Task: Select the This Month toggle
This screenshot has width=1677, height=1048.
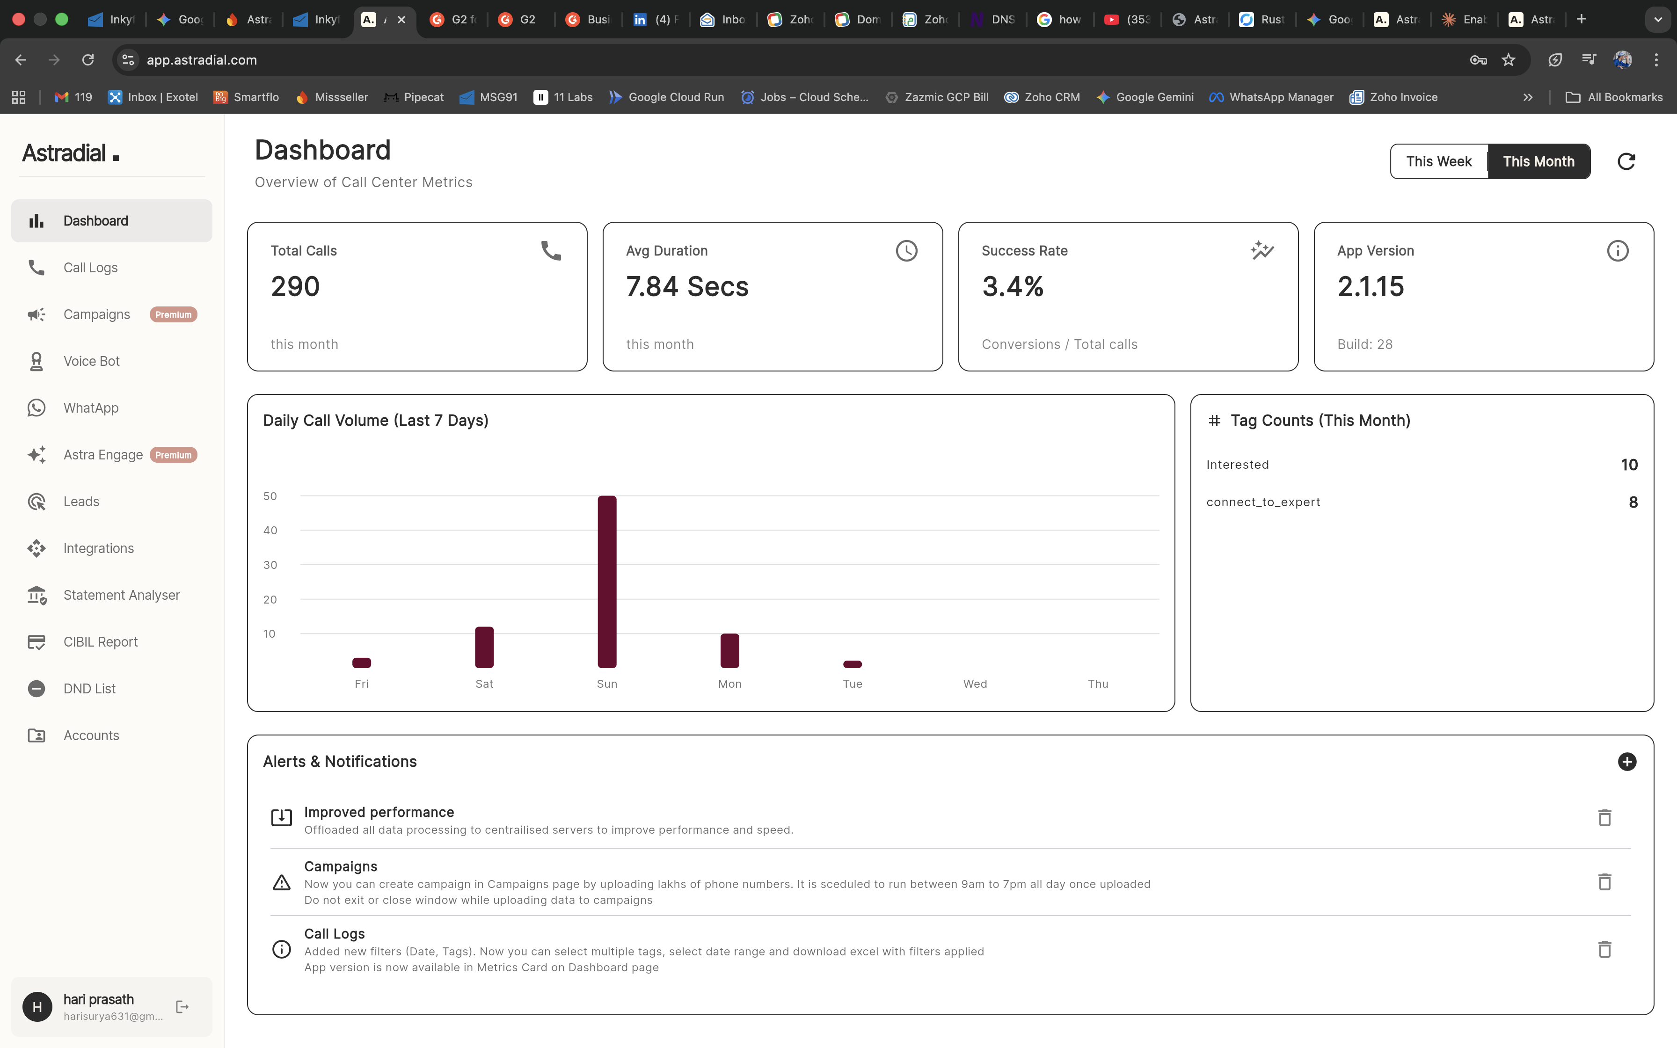Action: pyautogui.click(x=1538, y=161)
